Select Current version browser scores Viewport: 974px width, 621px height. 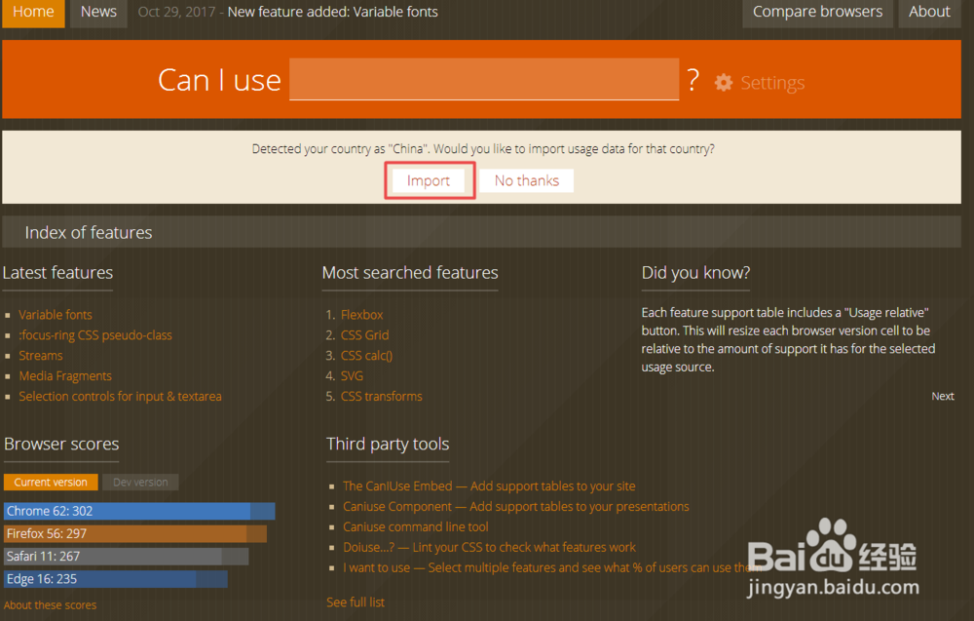point(51,483)
